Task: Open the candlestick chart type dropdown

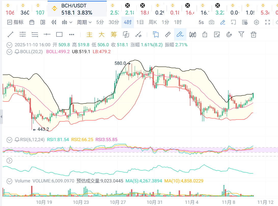Action: 67,22
